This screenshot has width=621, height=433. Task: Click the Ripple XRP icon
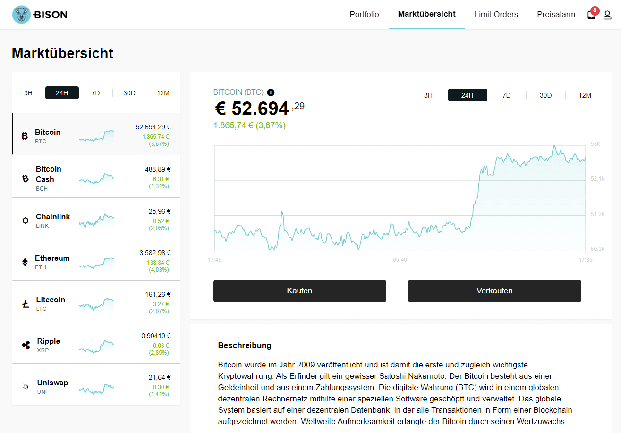[x=26, y=345]
